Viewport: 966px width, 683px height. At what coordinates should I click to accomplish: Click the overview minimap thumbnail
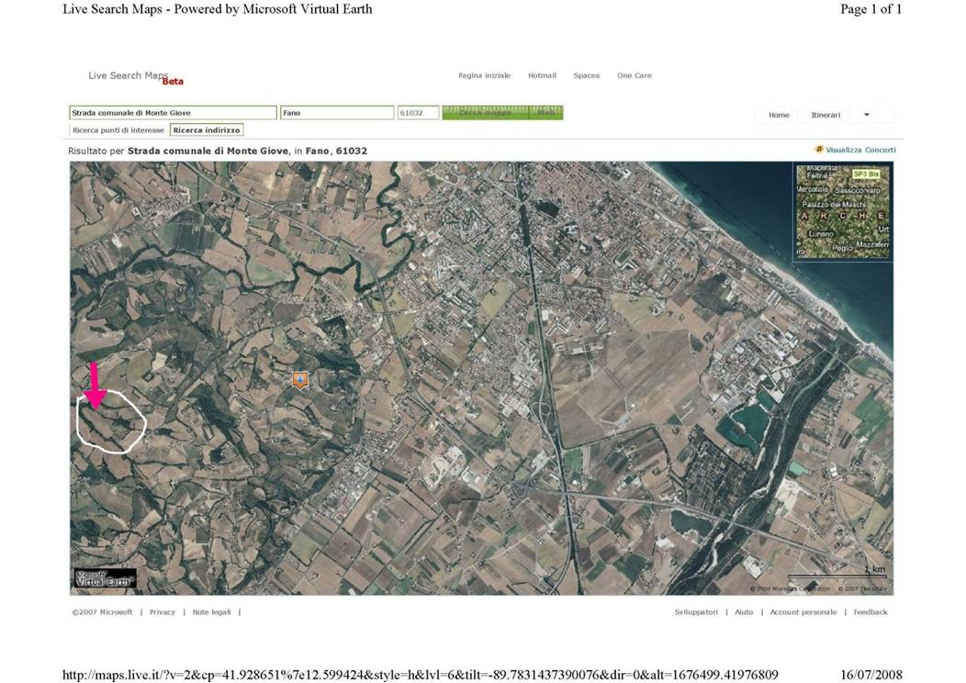(x=843, y=212)
